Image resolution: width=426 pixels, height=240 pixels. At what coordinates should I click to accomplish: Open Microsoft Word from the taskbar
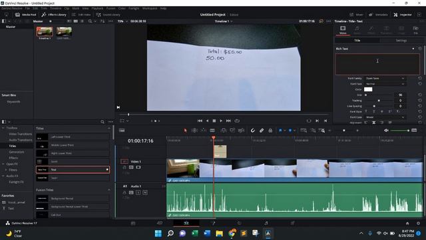(207, 233)
